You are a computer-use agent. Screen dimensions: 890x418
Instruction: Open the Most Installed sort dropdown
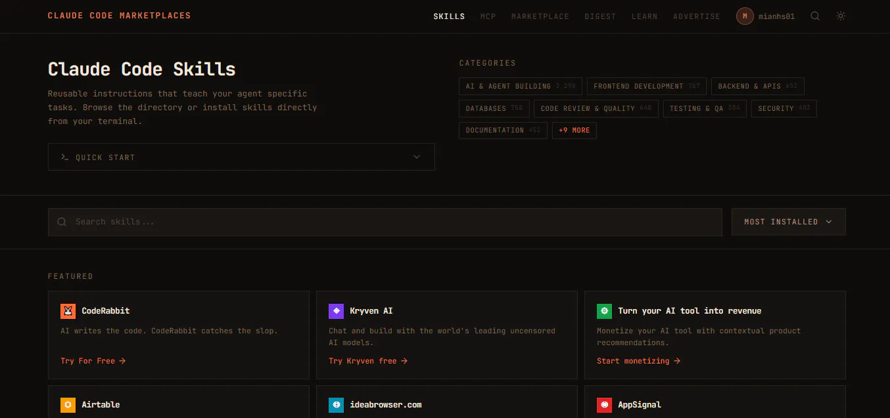(x=788, y=222)
